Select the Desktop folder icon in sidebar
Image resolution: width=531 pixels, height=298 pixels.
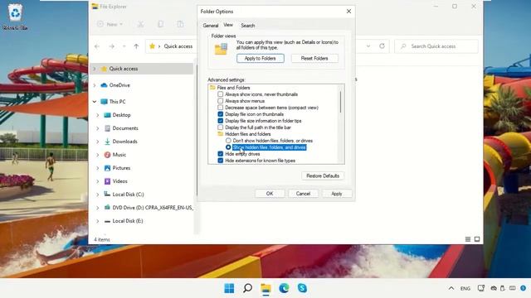[107, 115]
